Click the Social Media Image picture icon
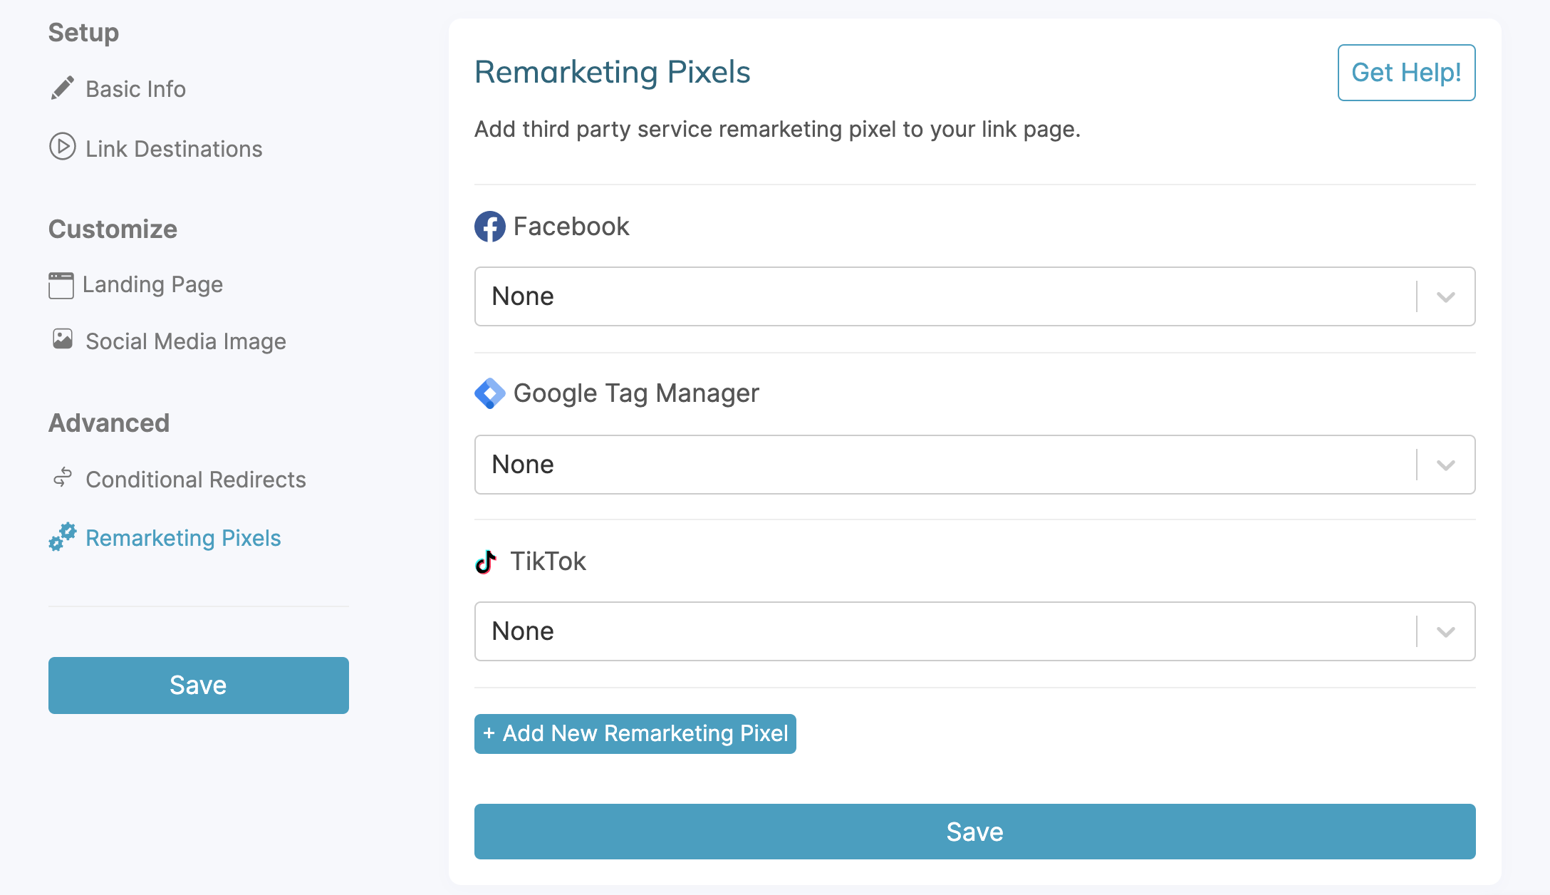Image resolution: width=1550 pixels, height=895 pixels. click(x=63, y=339)
